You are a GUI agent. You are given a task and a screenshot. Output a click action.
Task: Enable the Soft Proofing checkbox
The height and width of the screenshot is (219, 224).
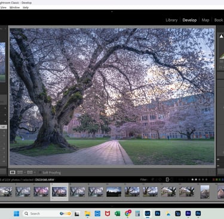(40, 172)
